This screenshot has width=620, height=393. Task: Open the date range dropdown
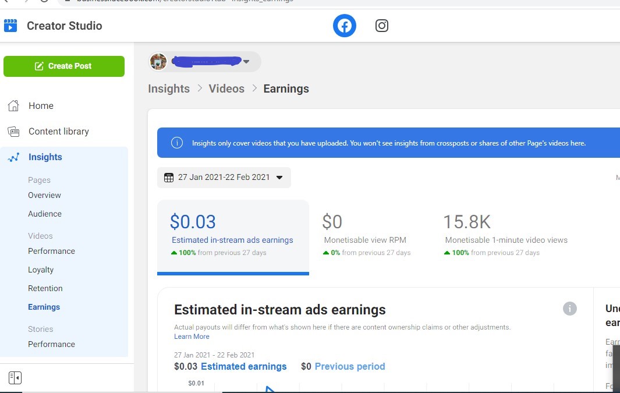(224, 178)
